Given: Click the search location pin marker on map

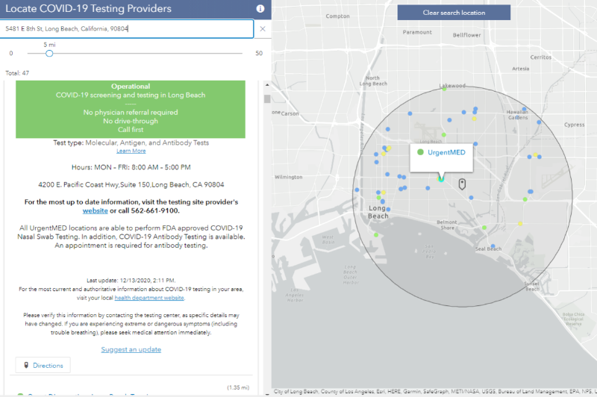Looking at the screenshot, I should 462,184.
